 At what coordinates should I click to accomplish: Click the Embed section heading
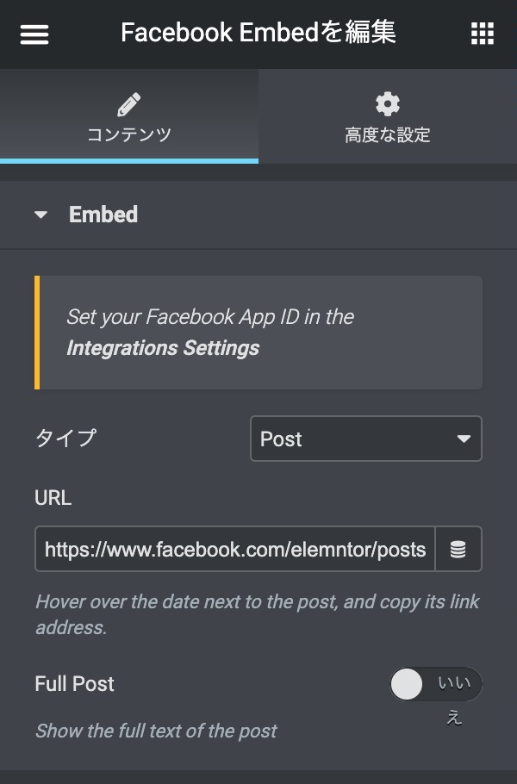(x=103, y=215)
